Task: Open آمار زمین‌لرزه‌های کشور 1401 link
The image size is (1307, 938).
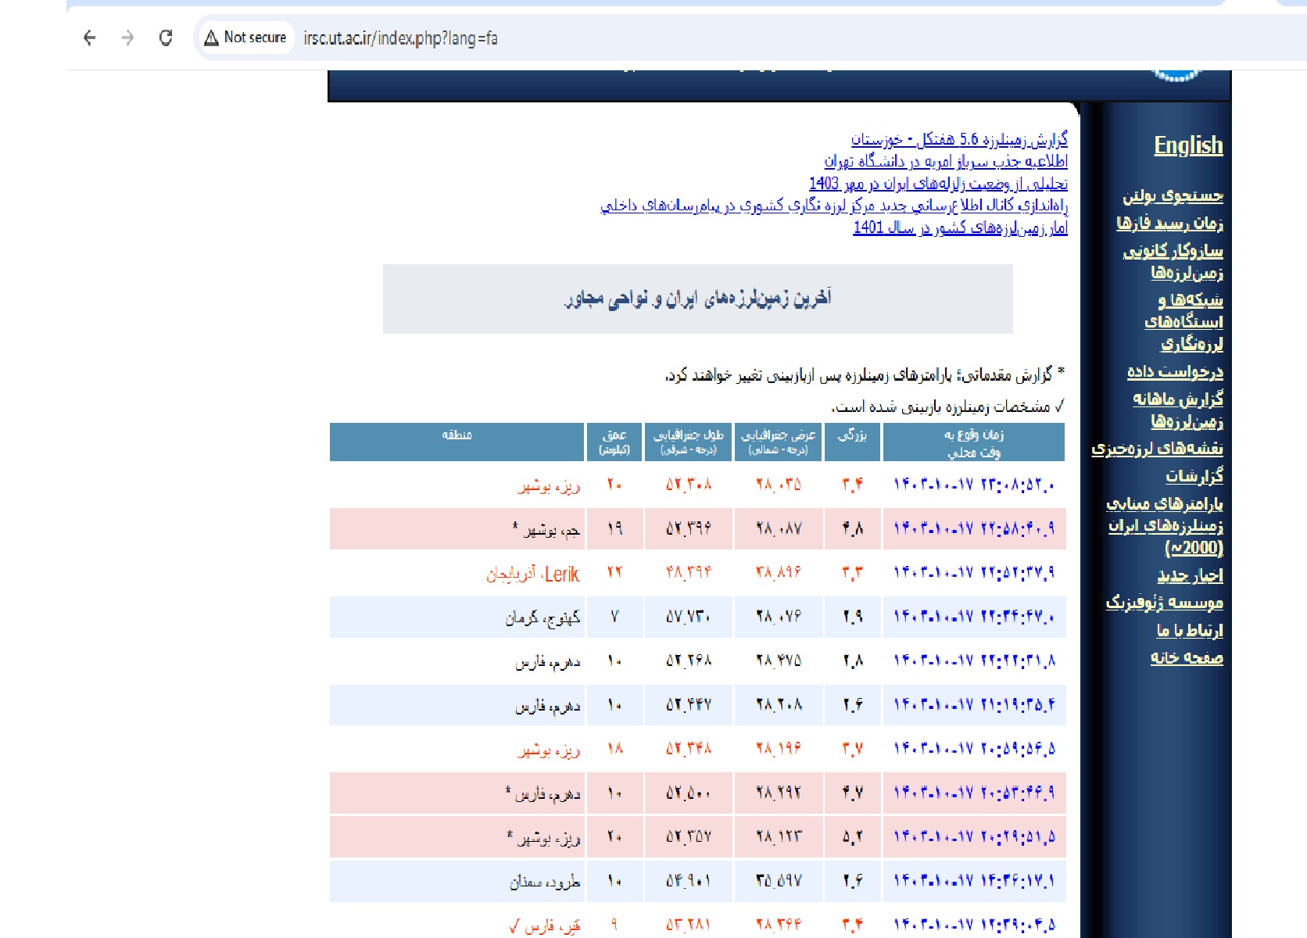Action: tap(960, 227)
